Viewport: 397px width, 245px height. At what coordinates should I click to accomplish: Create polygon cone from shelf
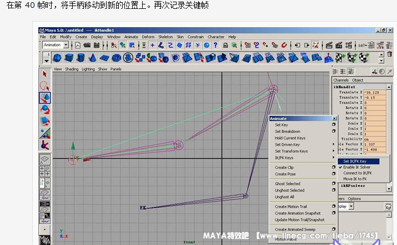tap(92, 58)
